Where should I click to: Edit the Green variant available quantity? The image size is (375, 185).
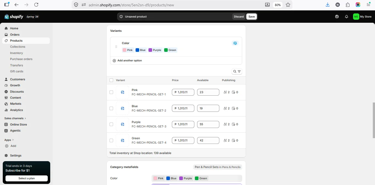coord(208,140)
